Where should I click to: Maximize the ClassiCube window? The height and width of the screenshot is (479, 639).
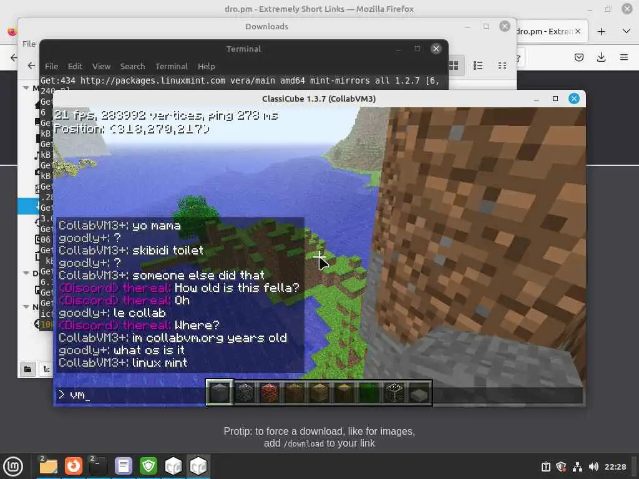click(555, 99)
